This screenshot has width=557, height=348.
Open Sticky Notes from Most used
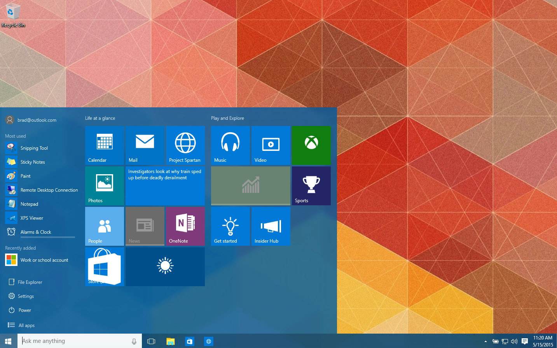click(x=32, y=162)
